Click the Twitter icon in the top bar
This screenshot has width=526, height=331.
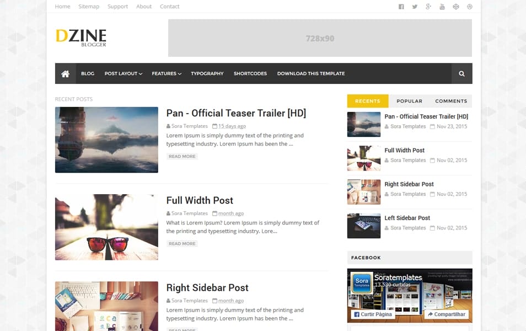pyautogui.click(x=415, y=7)
